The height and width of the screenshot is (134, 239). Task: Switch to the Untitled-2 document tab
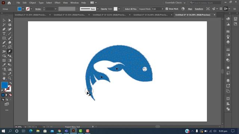31,15
